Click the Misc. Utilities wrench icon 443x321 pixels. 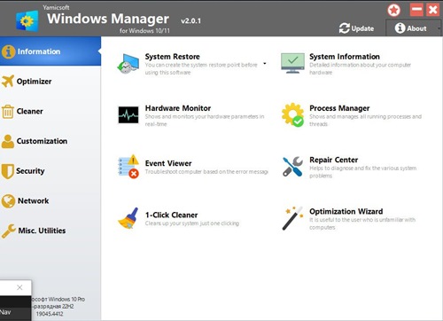8,231
